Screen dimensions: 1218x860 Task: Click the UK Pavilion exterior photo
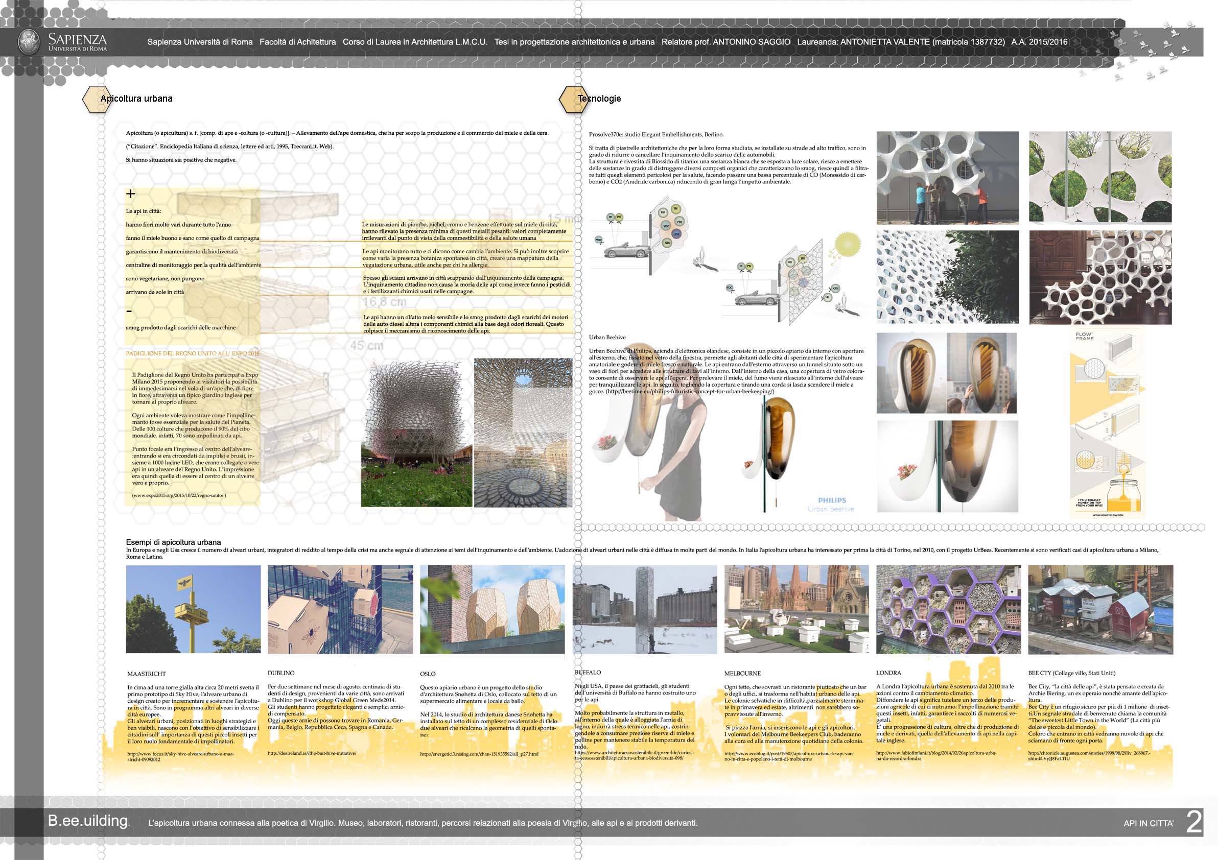[416, 433]
